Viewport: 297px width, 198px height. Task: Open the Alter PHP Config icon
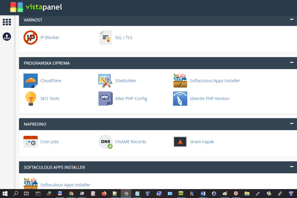point(106,99)
